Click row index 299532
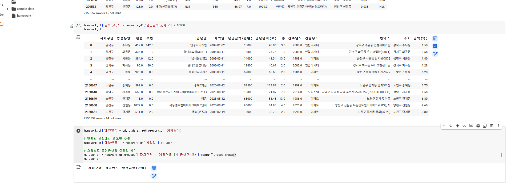The width and height of the screenshot is (507, 185). [x=91, y=7]
